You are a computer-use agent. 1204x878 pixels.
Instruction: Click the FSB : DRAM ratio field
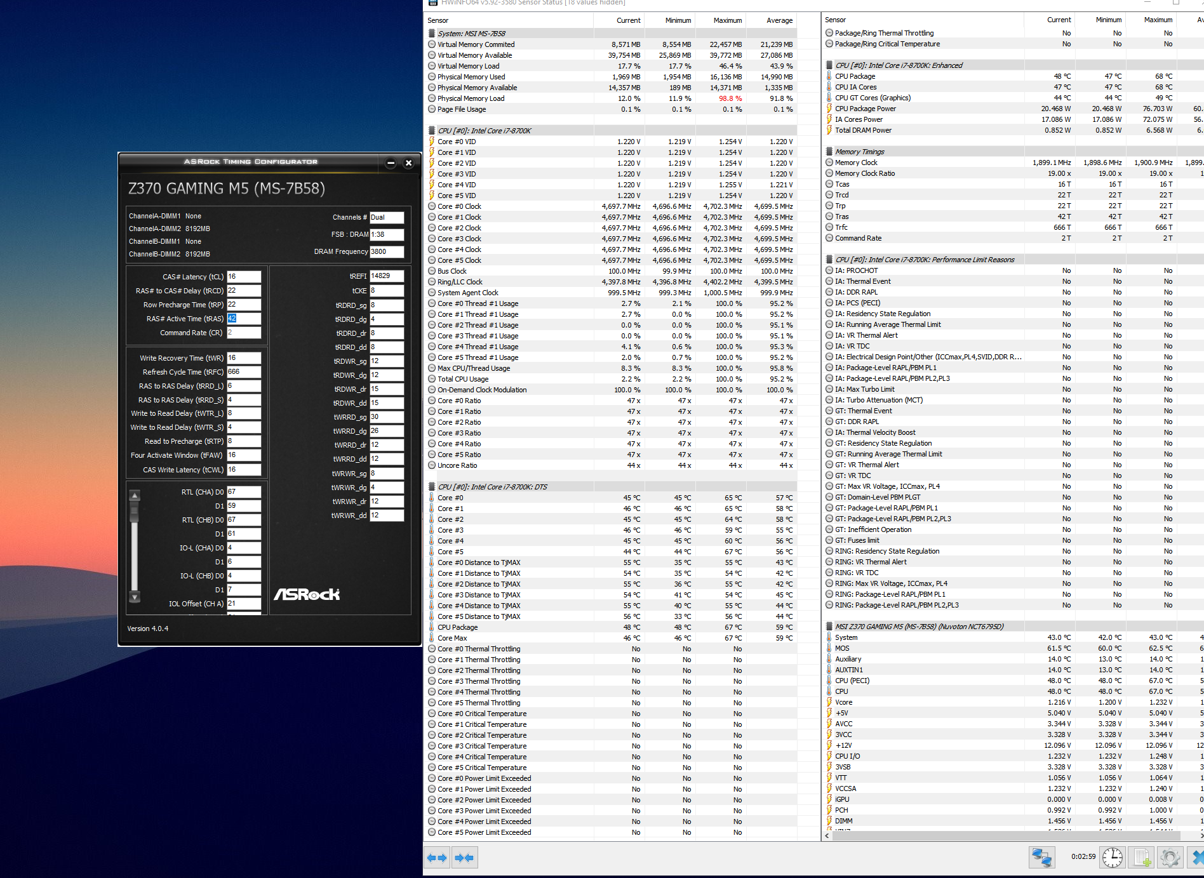[387, 234]
